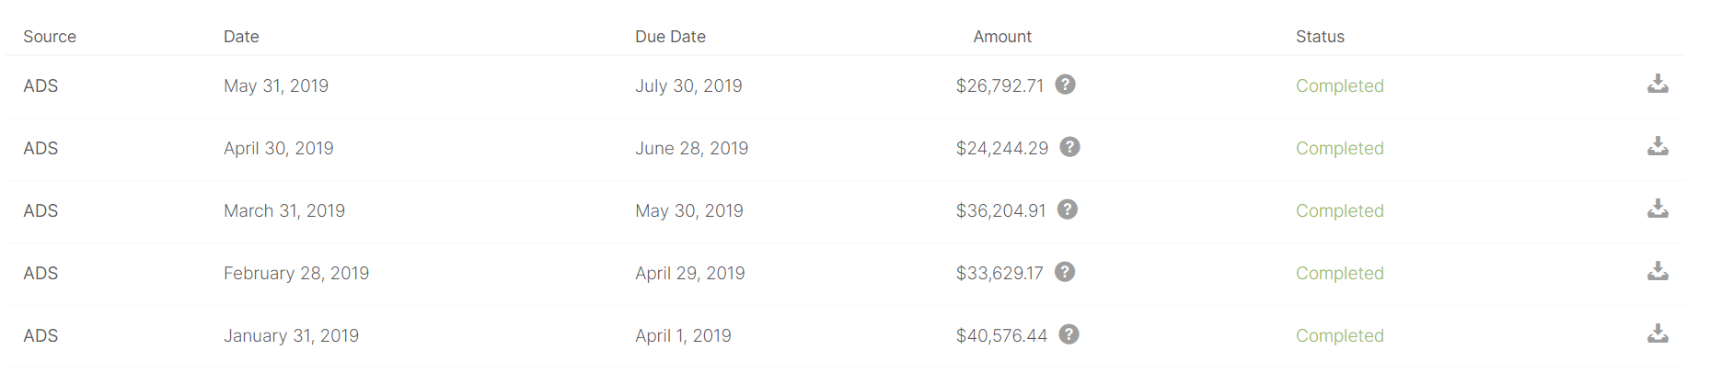Download the February 28, 2019 payment invoice

pyautogui.click(x=1658, y=272)
